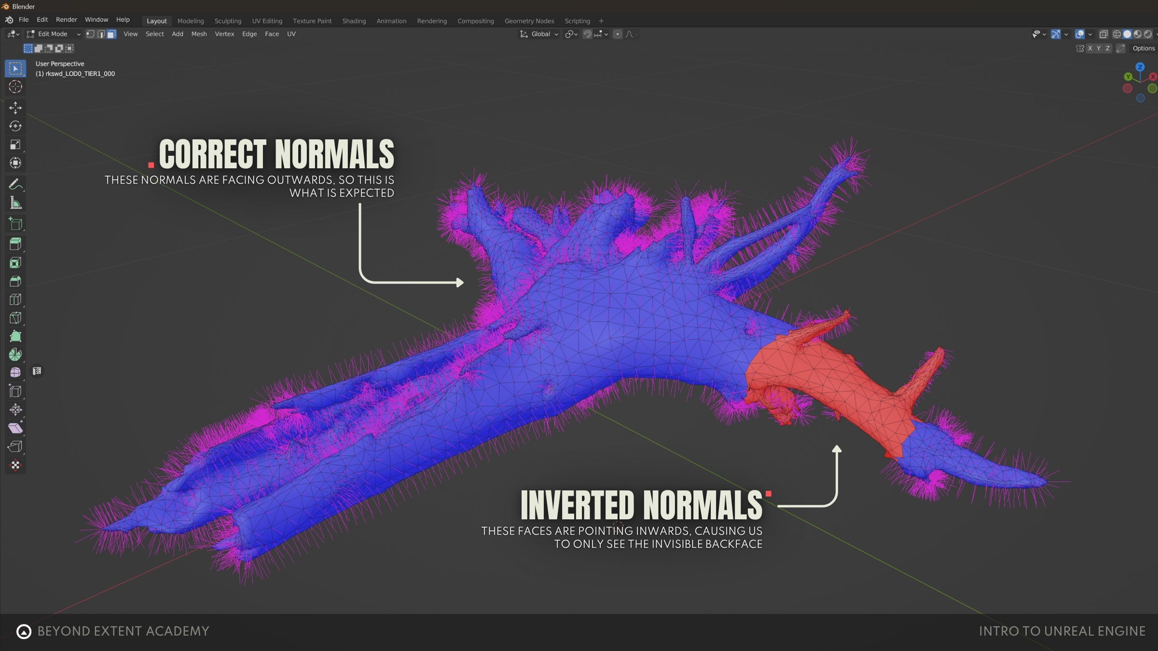
Task: Select the Move tool in toolbar
Action: pyautogui.click(x=15, y=108)
